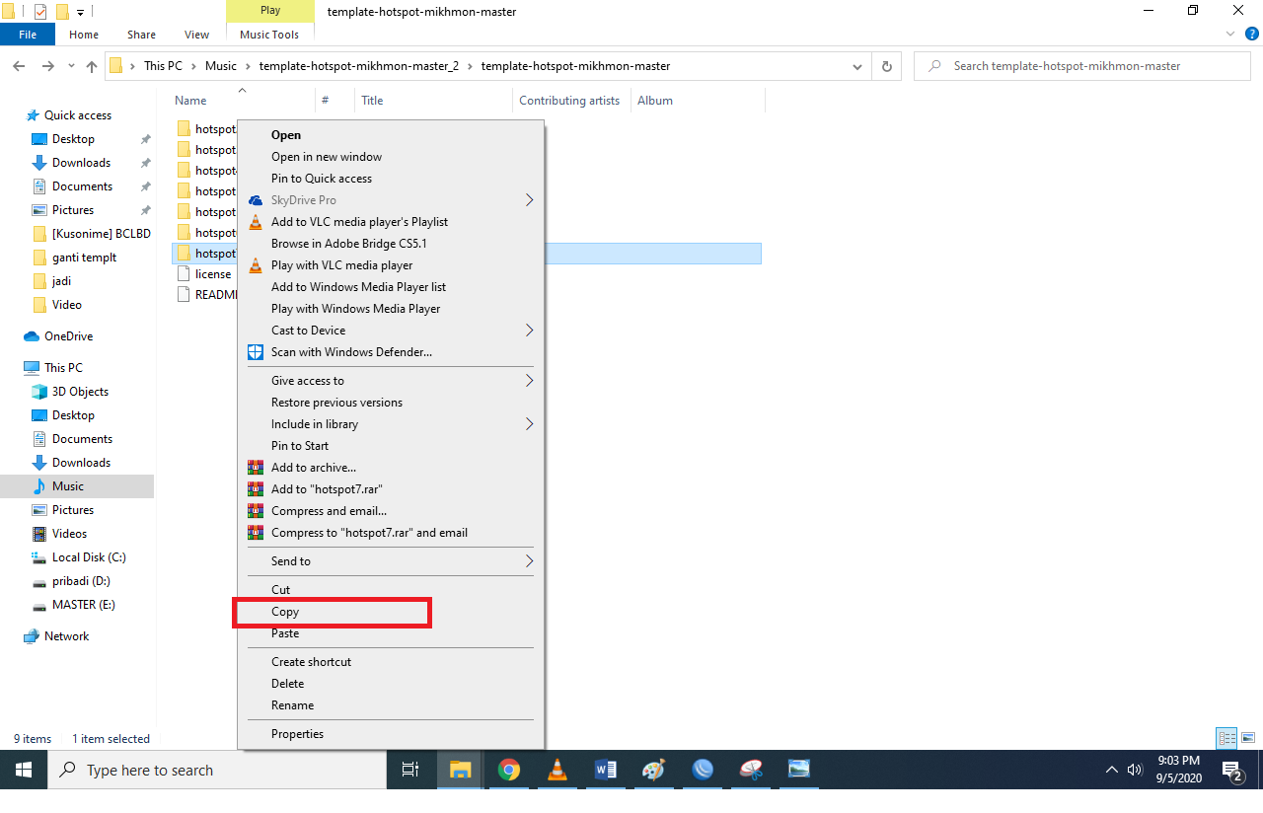Switch to Details view layout toggle
This screenshot has width=1263, height=813.
(1227, 738)
